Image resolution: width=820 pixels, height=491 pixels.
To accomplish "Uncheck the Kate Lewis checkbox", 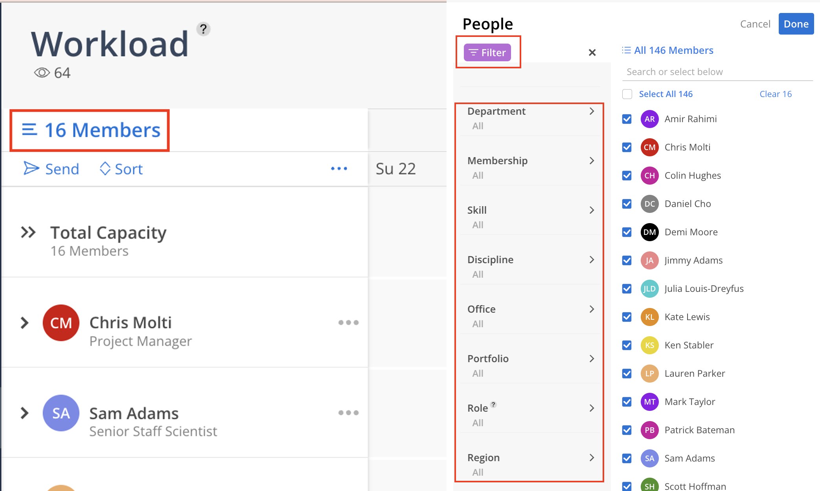I will coord(627,317).
